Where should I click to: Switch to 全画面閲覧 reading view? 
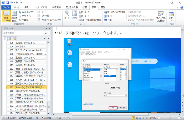pyautogui.click(x=14, y=16)
